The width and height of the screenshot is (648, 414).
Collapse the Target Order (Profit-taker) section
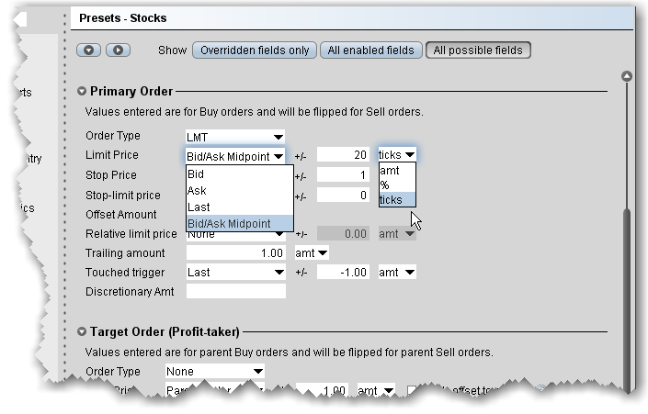tap(82, 332)
